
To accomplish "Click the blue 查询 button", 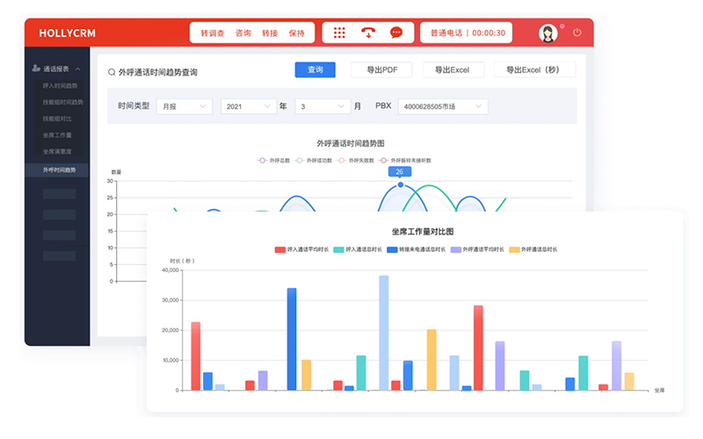I will pyautogui.click(x=315, y=69).
